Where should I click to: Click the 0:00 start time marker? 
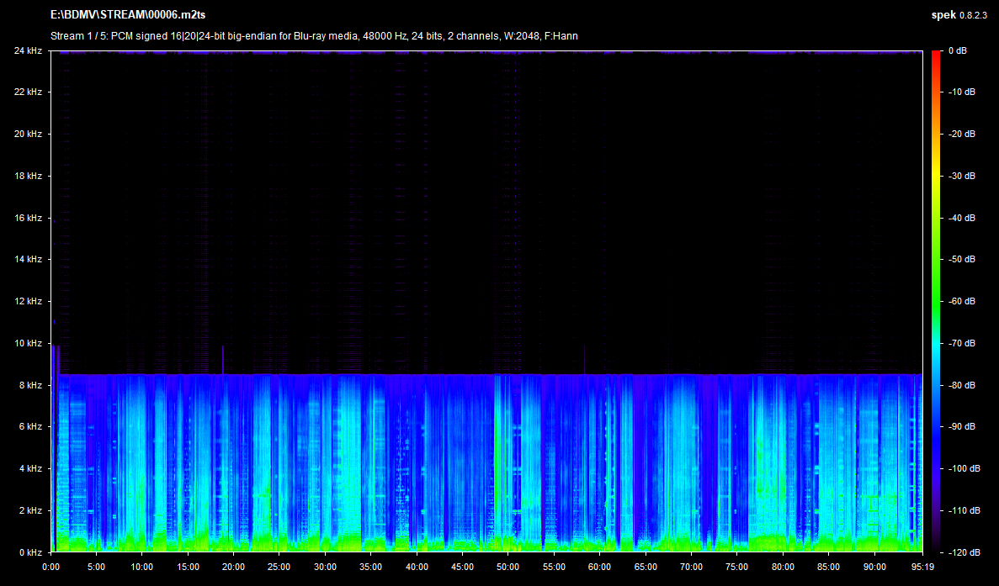(51, 567)
